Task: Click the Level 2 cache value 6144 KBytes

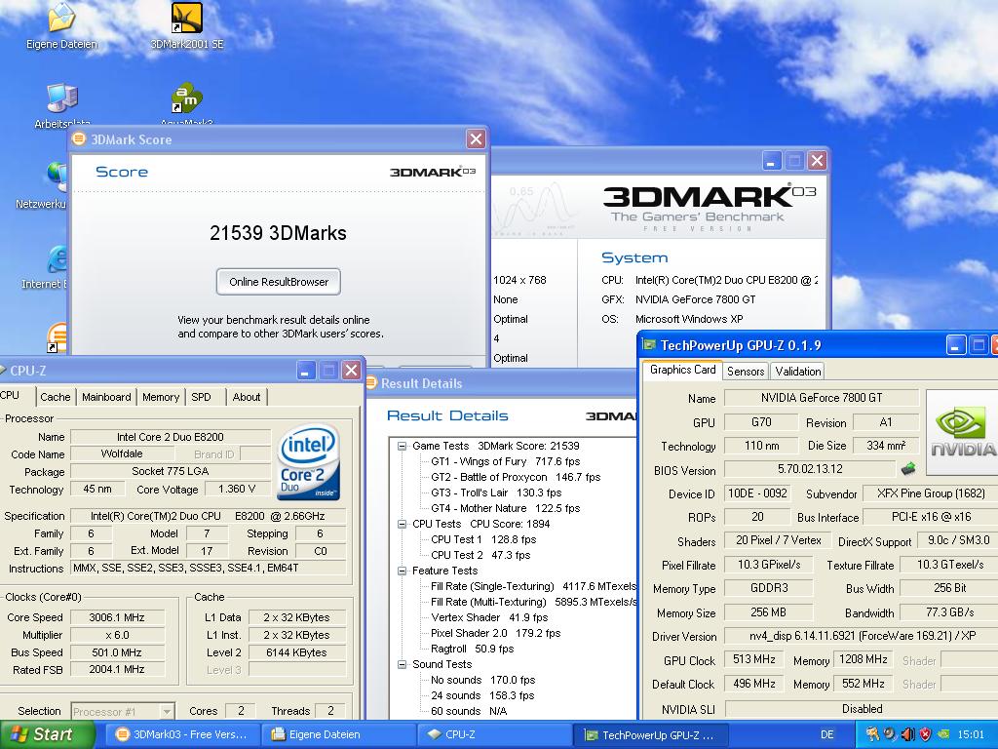Action: pyautogui.click(x=296, y=652)
